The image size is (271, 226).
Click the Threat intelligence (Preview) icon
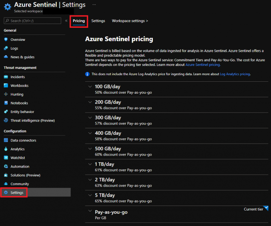[6, 120]
